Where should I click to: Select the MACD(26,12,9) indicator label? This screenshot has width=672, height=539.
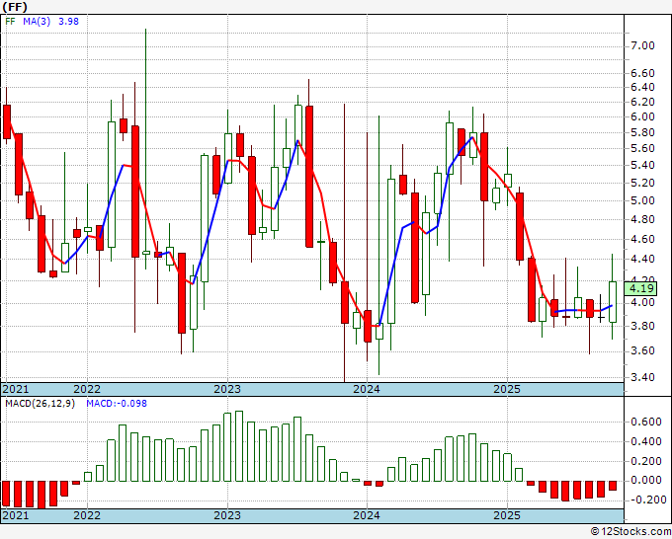(42, 404)
